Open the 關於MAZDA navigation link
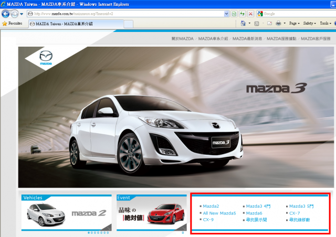 182,39
